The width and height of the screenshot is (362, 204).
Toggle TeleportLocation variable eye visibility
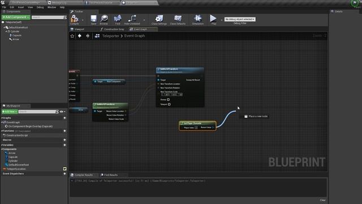pos(65,169)
